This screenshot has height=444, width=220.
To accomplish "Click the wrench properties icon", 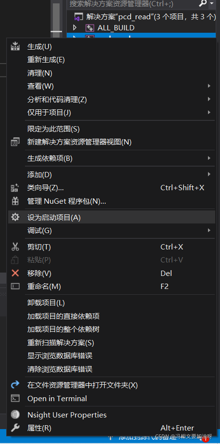I will click(x=15, y=428).
